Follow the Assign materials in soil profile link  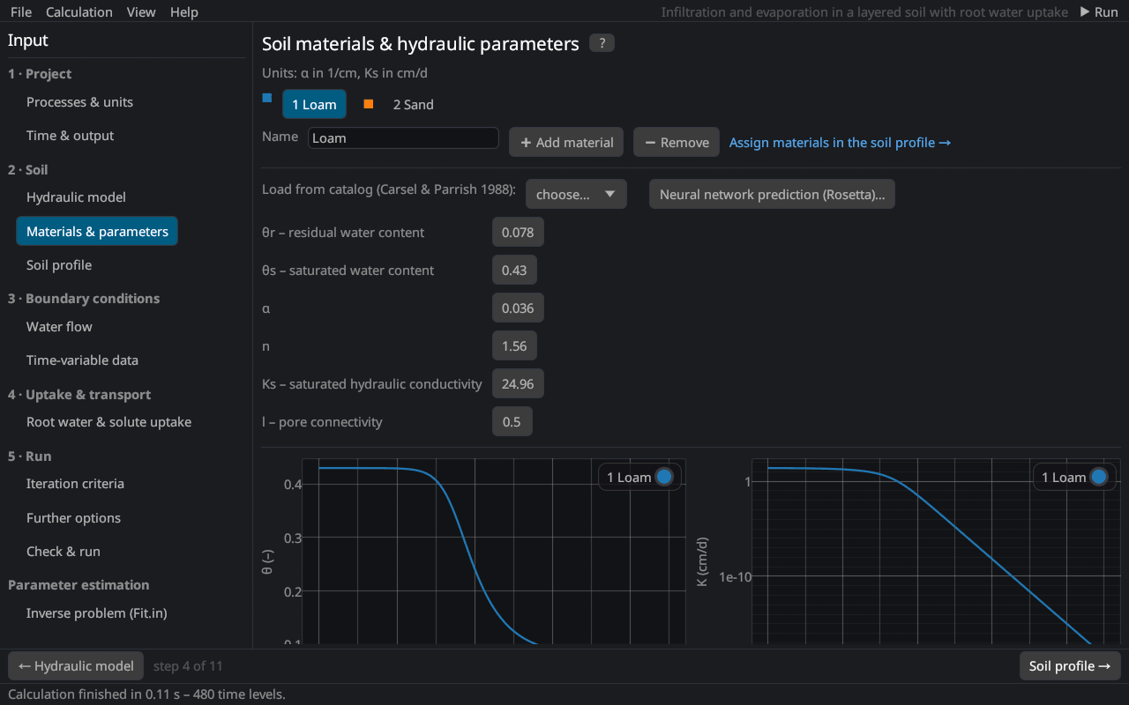[840, 142]
